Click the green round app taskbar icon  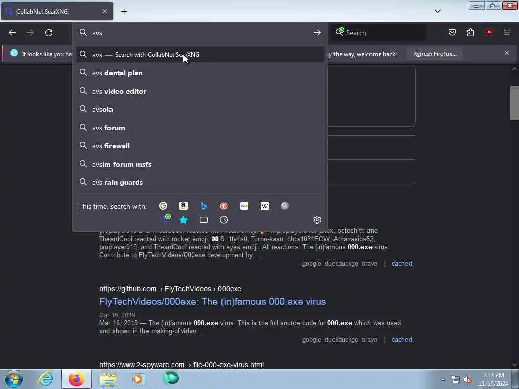171,378
